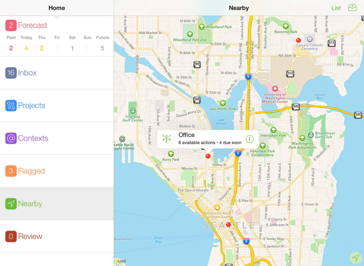Select the Past column in Forecast
The height and width of the screenshot is (266, 364).
point(11,43)
